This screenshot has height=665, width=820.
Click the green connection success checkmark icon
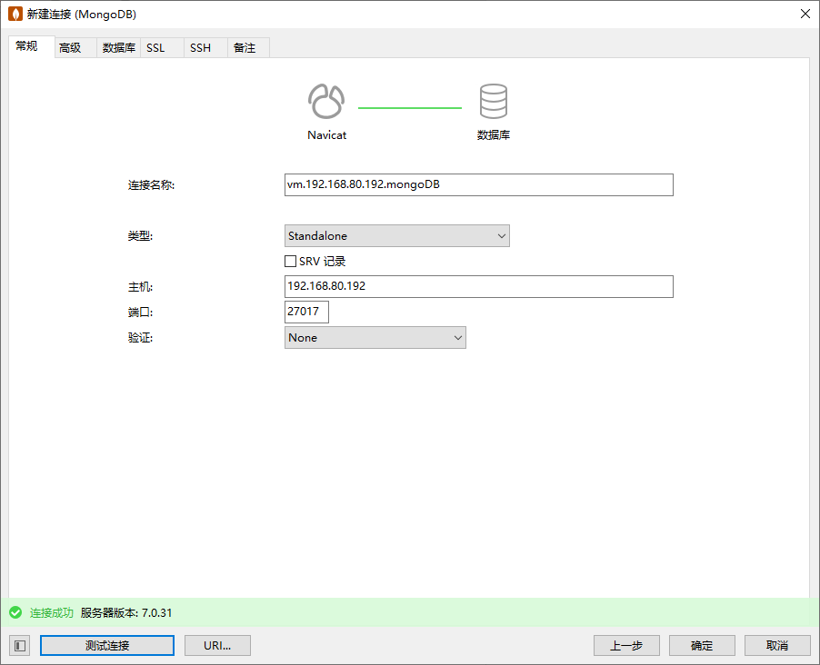(15, 612)
